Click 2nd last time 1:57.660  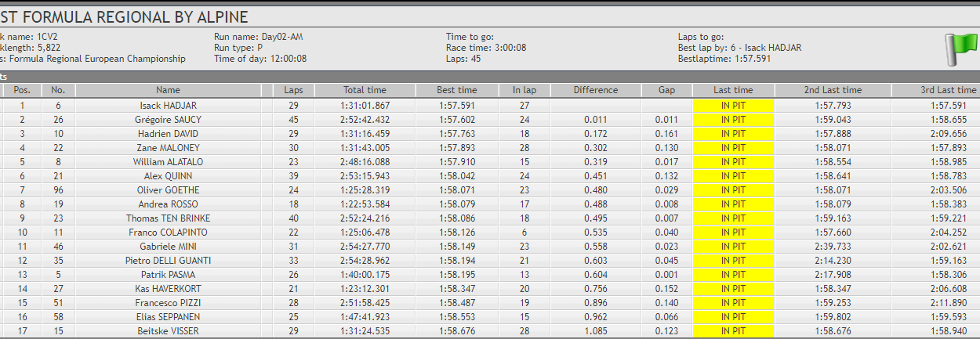point(833,233)
